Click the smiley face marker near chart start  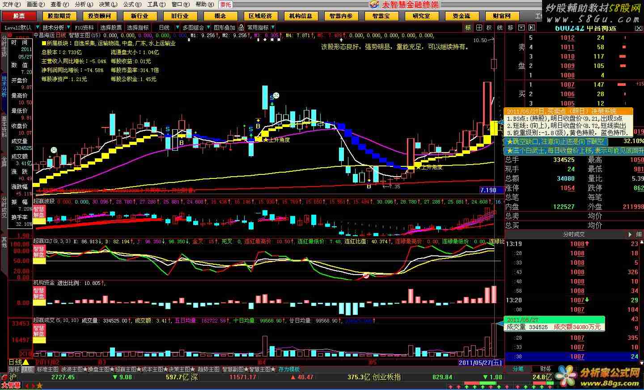54,149
